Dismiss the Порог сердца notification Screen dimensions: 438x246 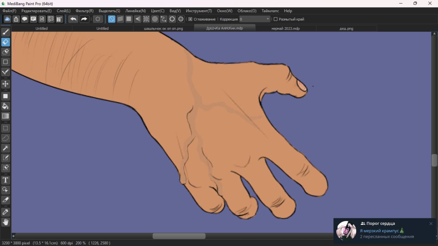pyautogui.click(x=431, y=223)
